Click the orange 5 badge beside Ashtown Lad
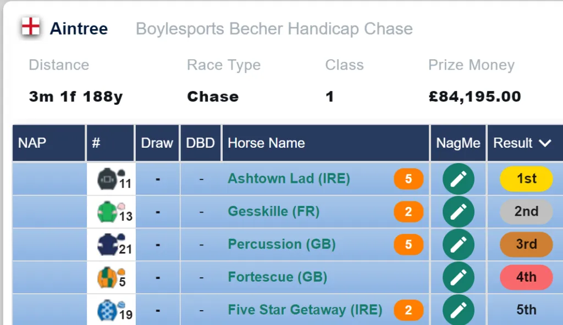The height and width of the screenshot is (325, 563). tap(409, 178)
